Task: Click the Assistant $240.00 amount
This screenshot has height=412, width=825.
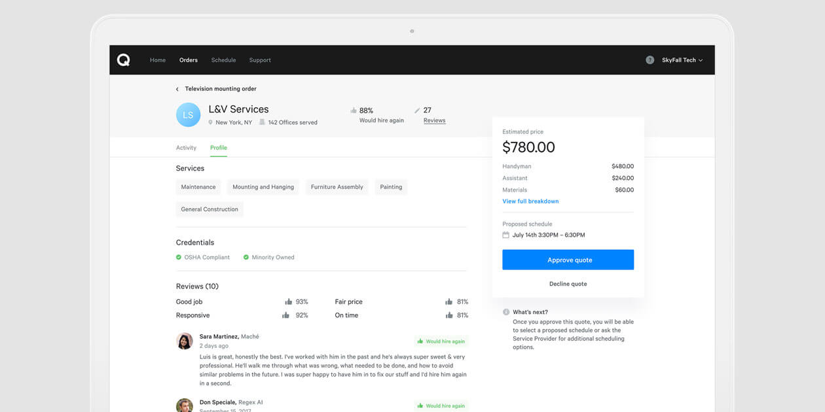Action: click(x=622, y=178)
